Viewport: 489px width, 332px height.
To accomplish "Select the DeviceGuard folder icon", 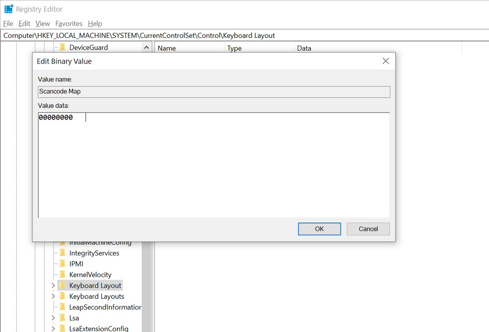I will [x=62, y=47].
